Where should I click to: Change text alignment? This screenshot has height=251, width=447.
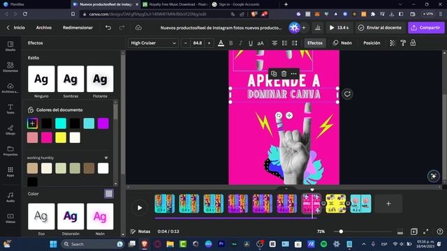pos(274,43)
